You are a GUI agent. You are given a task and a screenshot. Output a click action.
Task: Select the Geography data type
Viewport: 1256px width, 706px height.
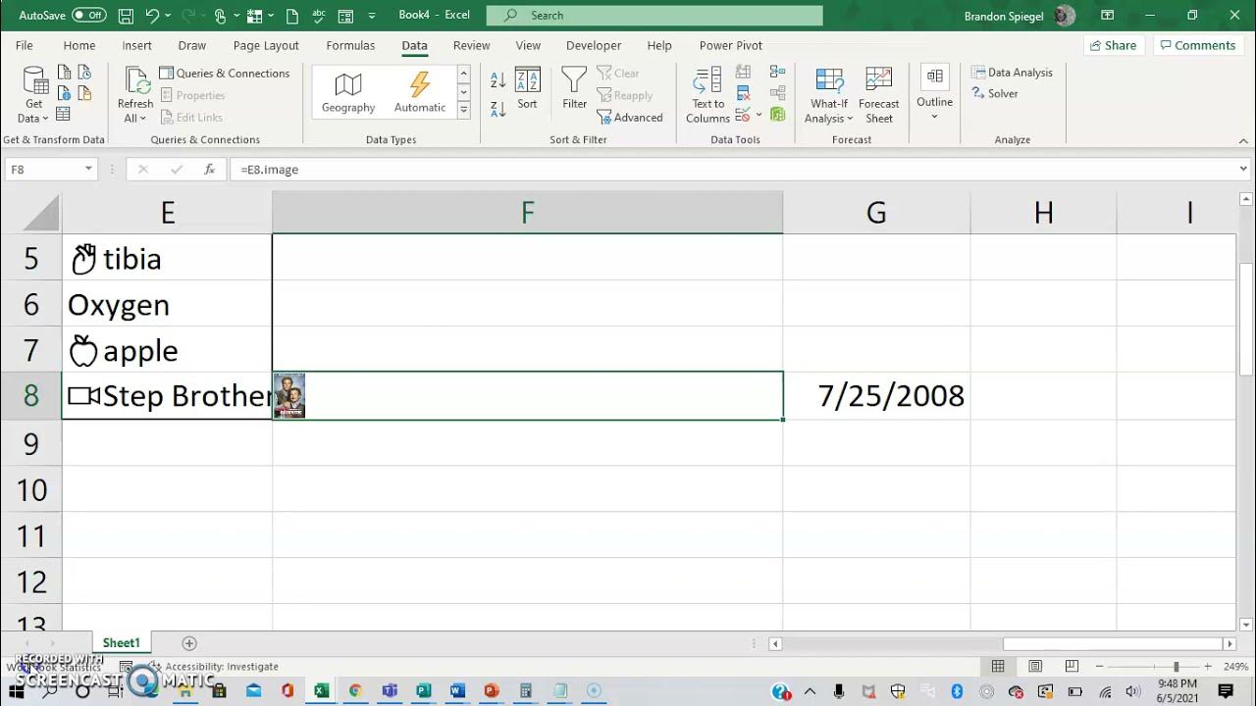pyautogui.click(x=348, y=92)
